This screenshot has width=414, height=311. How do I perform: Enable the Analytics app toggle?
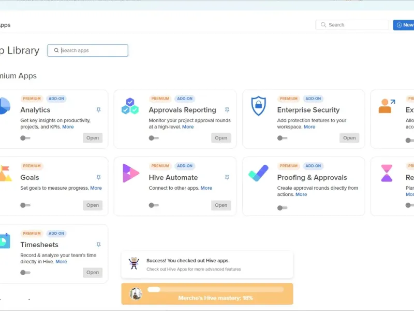click(x=25, y=138)
